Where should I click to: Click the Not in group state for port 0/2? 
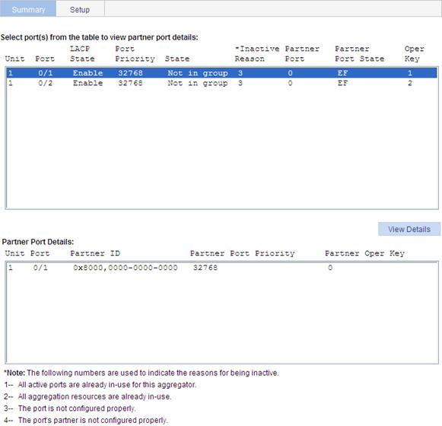[198, 83]
